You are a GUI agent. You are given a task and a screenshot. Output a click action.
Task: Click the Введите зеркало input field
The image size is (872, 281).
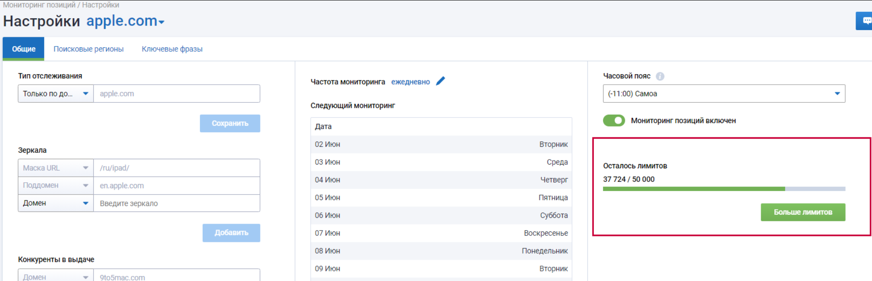coord(177,203)
